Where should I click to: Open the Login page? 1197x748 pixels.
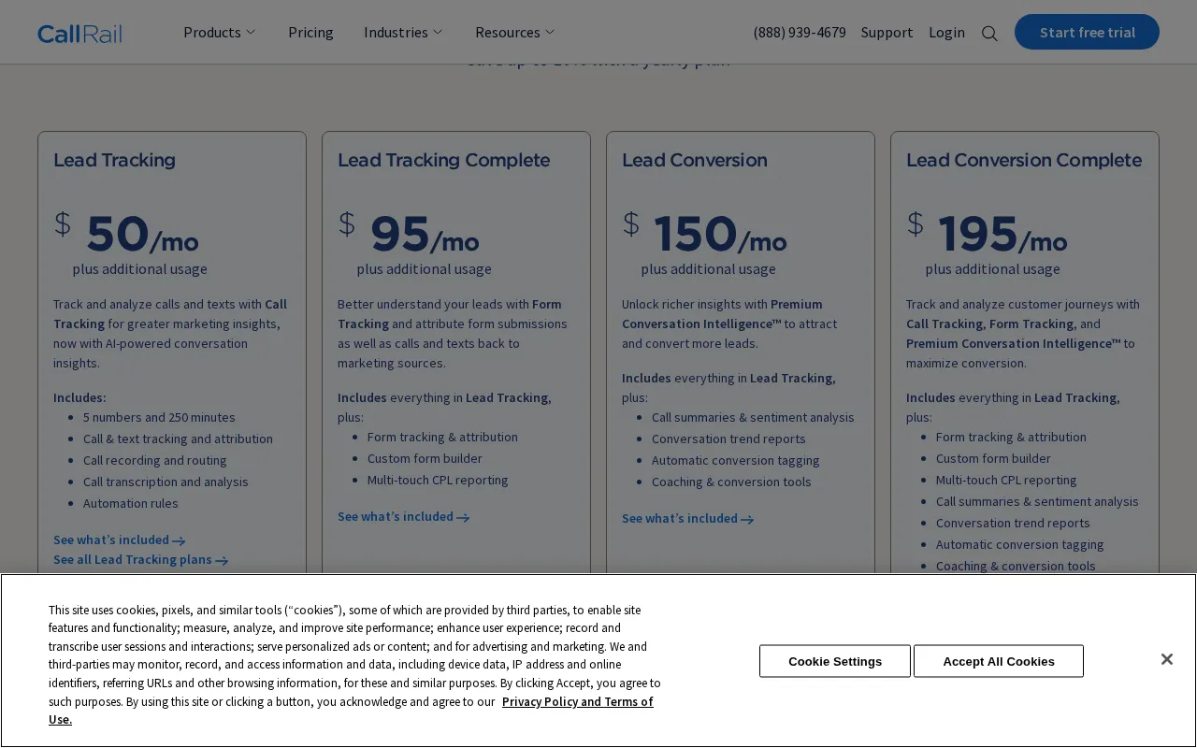tap(946, 32)
